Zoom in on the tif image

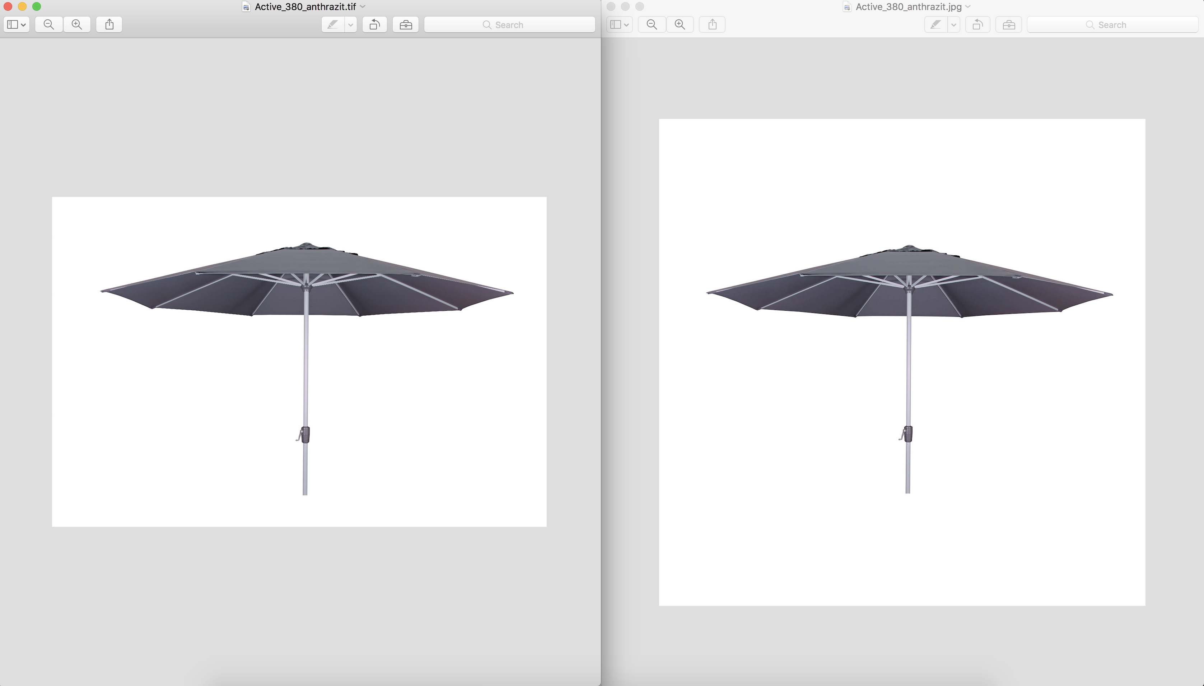pyautogui.click(x=77, y=24)
